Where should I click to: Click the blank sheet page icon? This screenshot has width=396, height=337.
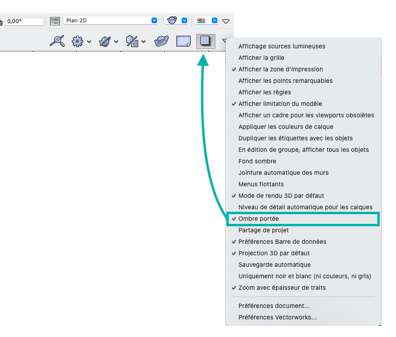coord(184,41)
